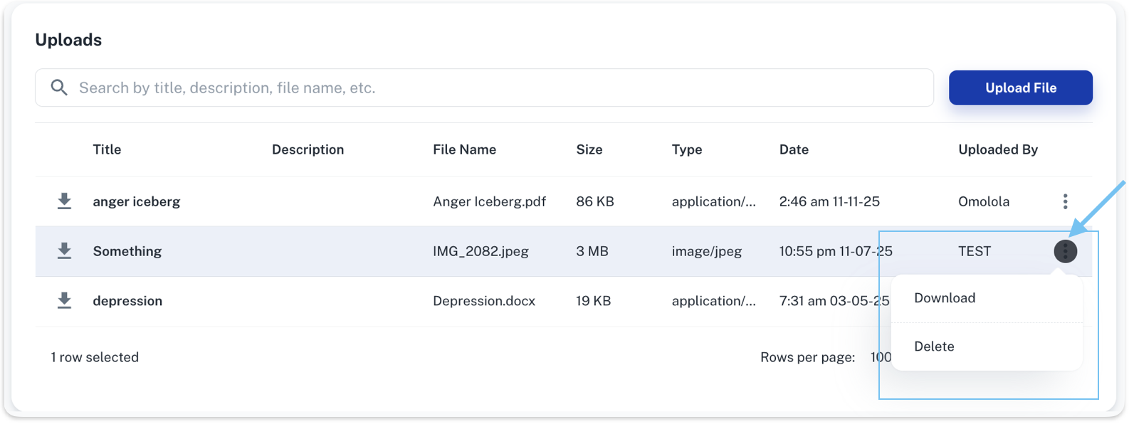Sort by the Uploaded By column header

click(x=997, y=149)
